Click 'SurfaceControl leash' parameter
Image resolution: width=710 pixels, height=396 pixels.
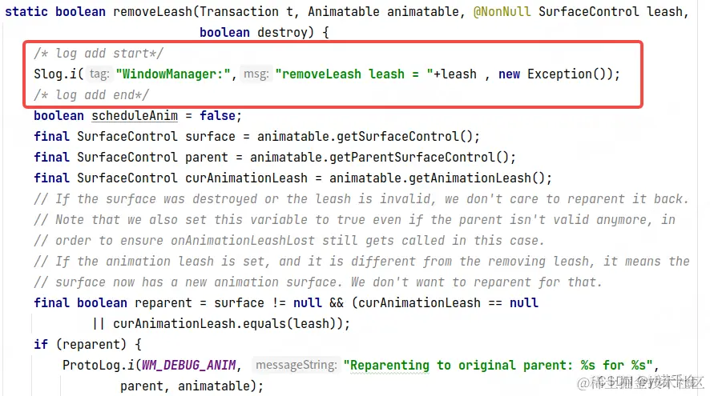611,11
